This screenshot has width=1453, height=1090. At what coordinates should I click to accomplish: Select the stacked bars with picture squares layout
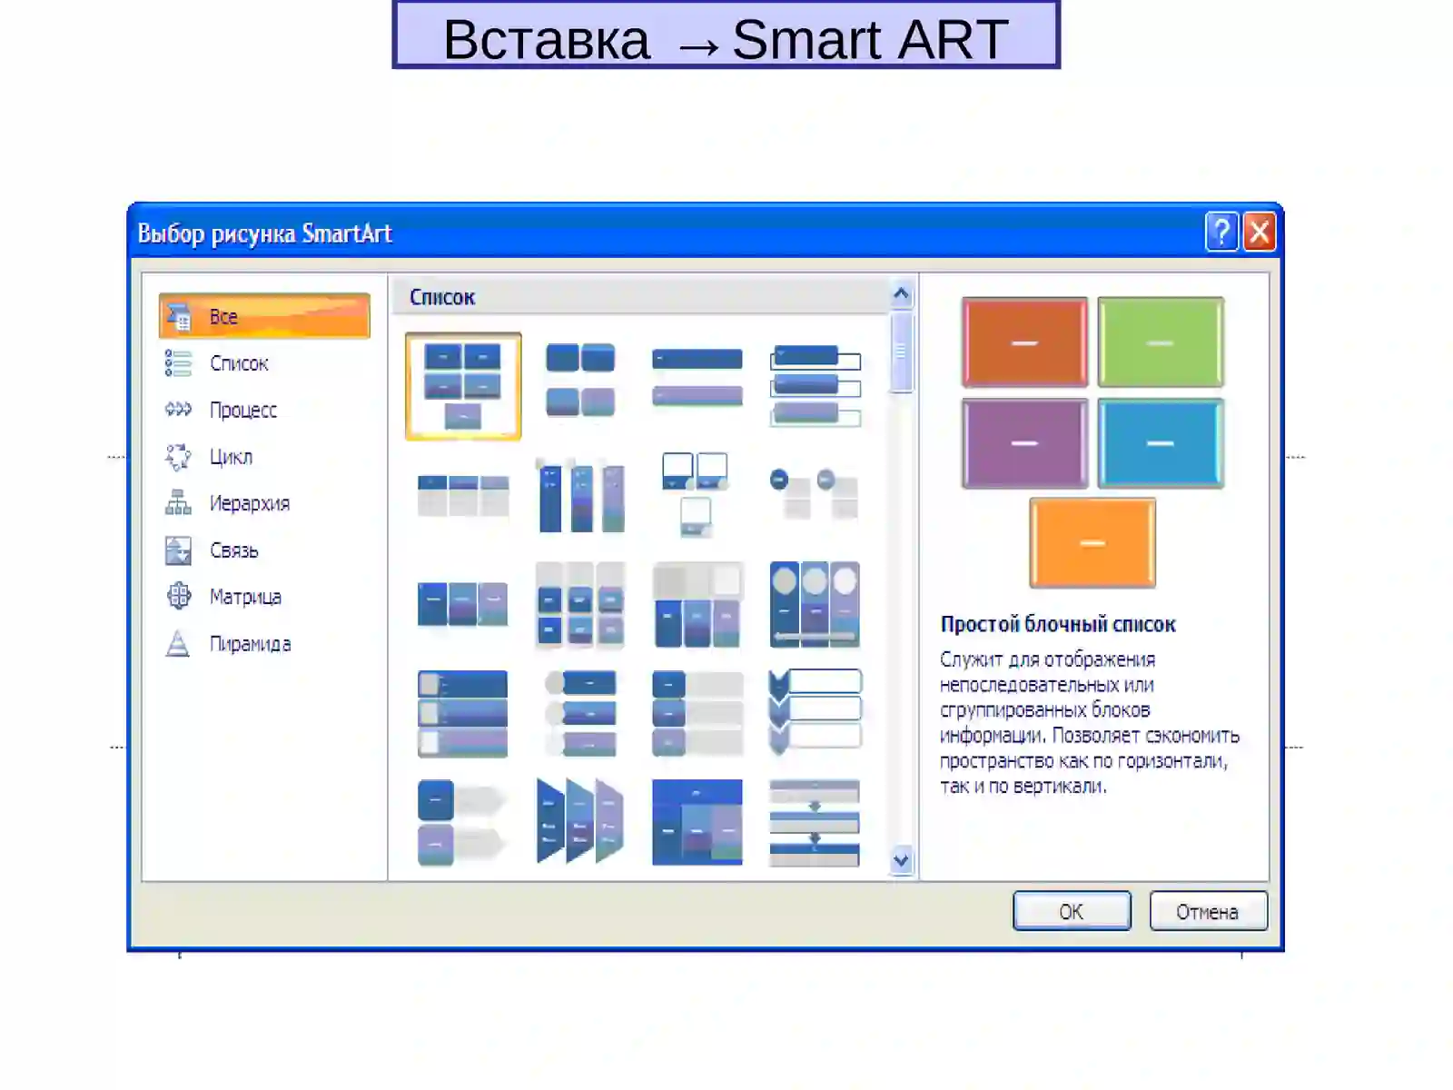tap(463, 714)
